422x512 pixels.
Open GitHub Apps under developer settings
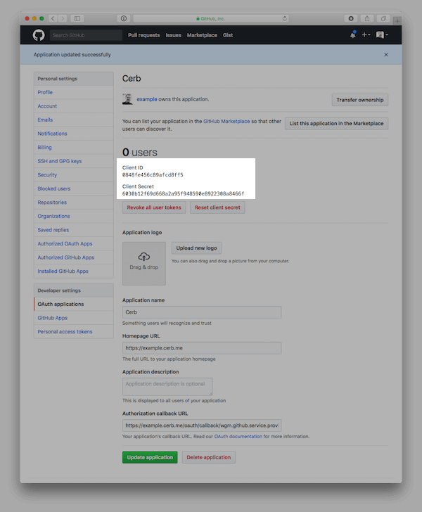pos(74,318)
